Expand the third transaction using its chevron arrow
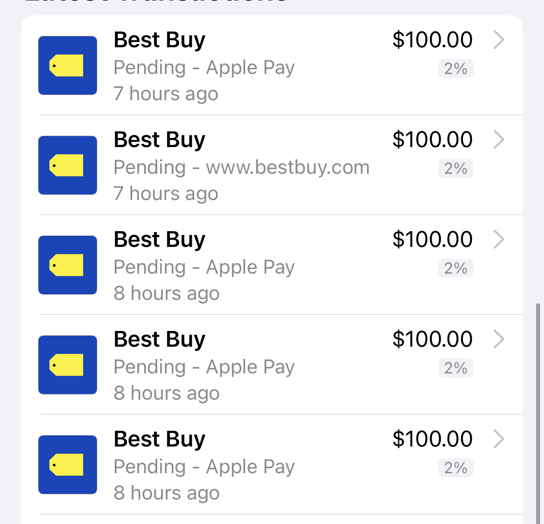Screen dimensions: 544x524 click(499, 239)
